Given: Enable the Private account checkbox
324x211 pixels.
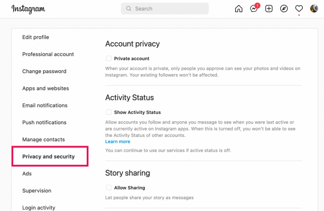Looking at the screenshot, I should pyautogui.click(x=108, y=58).
